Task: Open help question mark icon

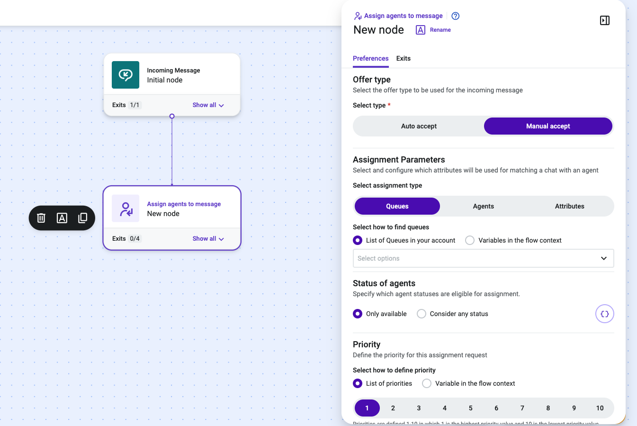Action: pyautogui.click(x=456, y=16)
